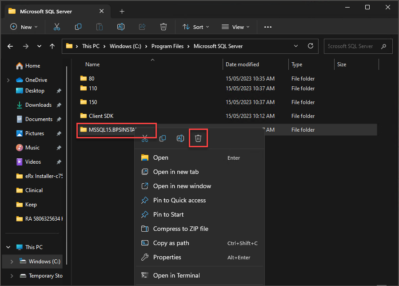
Task: Unpin Music using its pin icon
Action: tap(59, 148)
